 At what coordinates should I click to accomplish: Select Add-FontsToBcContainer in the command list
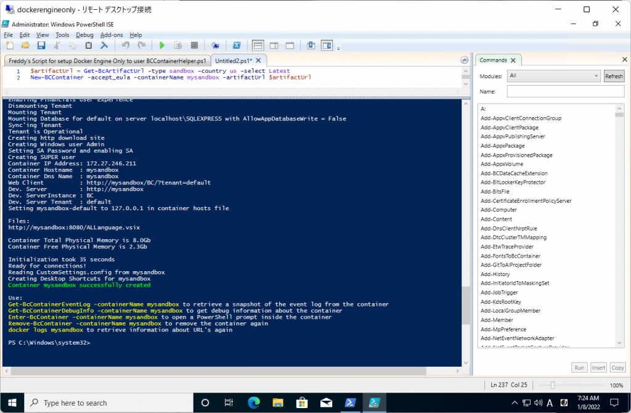click(x=510, y=256)
